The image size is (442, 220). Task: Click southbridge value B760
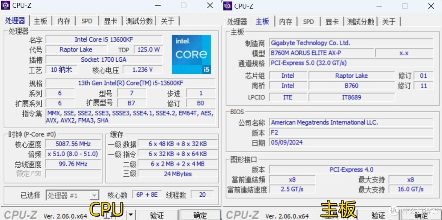tap(352, 85)
